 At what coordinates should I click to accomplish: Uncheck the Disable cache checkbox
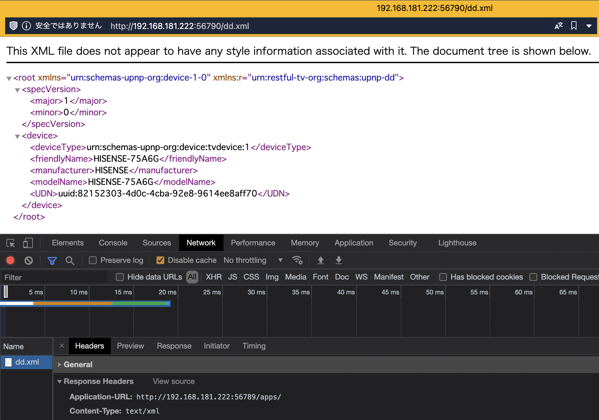tap(160, 260)
